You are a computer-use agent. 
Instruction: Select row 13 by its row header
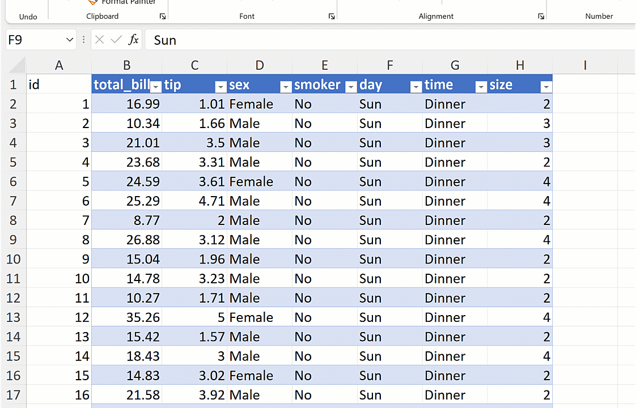[13, 317]
